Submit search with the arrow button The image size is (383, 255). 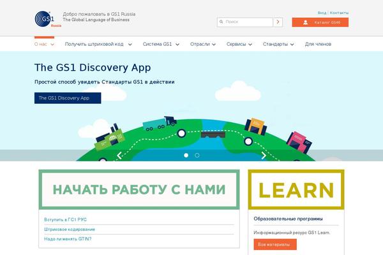point(278,22)
